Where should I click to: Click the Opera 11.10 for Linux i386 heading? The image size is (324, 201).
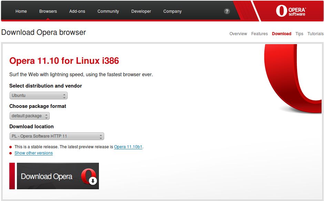64,61
